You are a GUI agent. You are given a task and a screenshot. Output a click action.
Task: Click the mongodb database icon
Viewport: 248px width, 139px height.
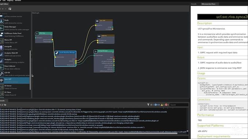[1, 48]
